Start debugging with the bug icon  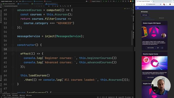[x=106, y=1]
